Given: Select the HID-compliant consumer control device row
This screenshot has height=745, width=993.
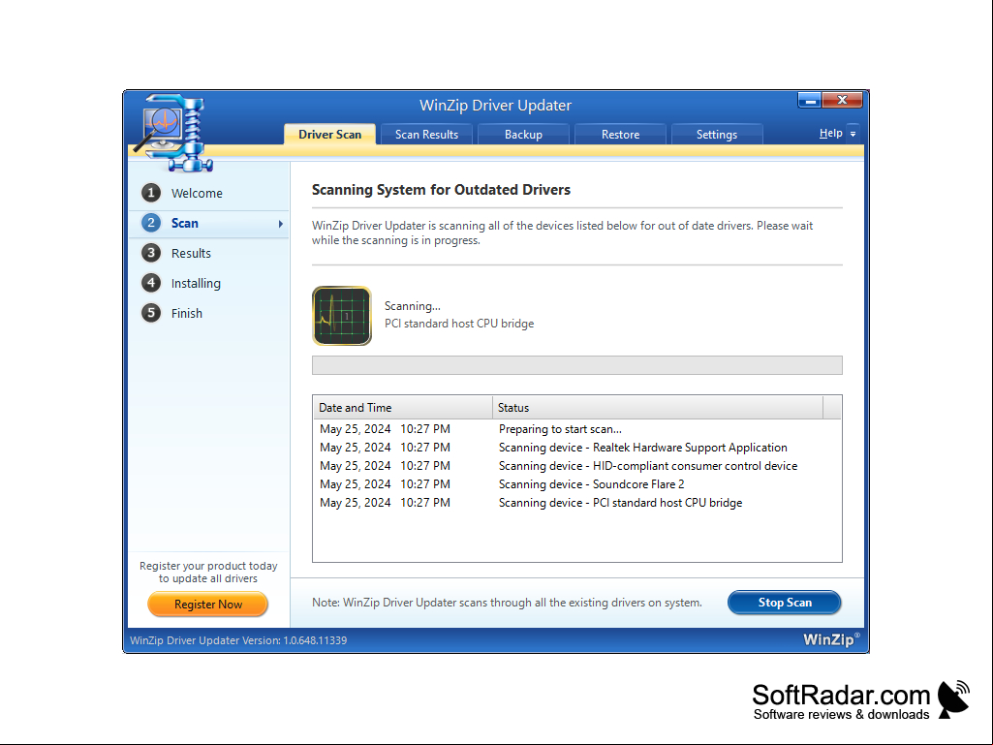Looking at the screenshot, I should coord(577,466).
